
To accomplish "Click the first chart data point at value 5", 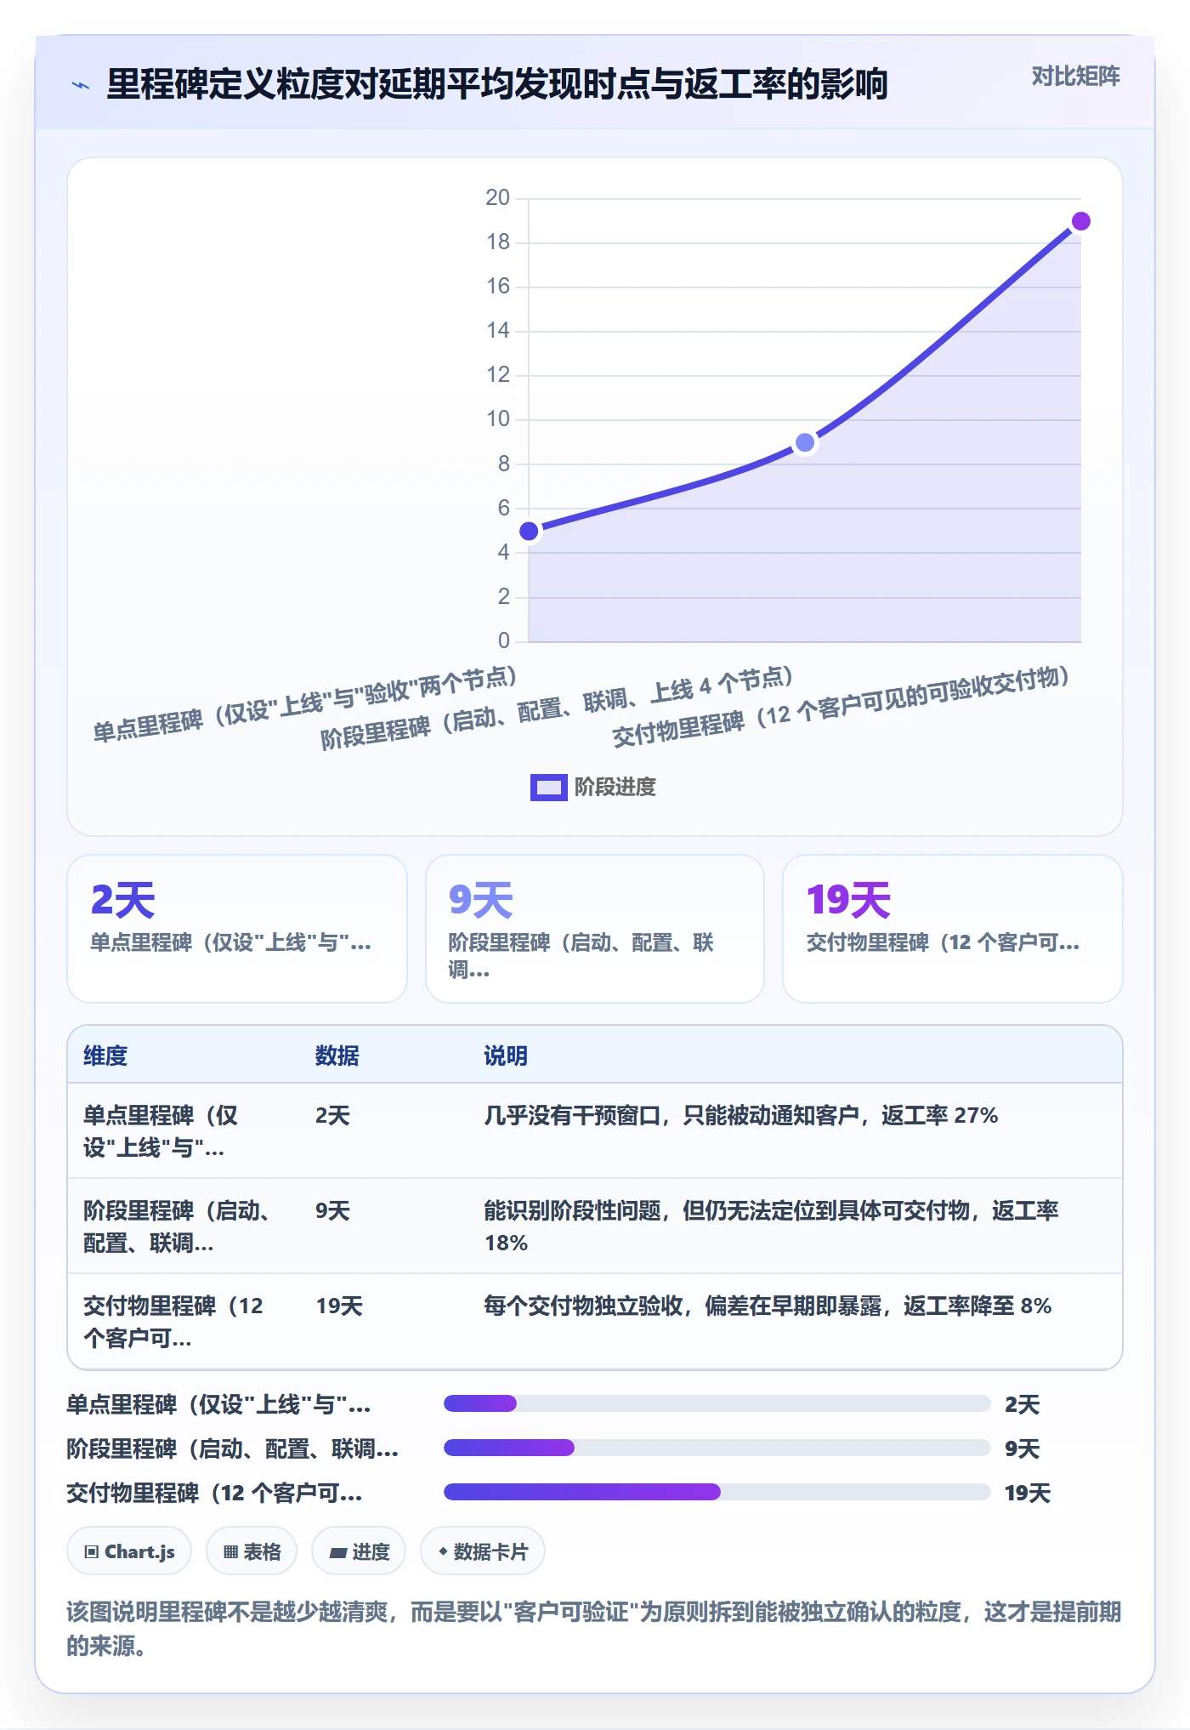I will [x=529, y=532].
